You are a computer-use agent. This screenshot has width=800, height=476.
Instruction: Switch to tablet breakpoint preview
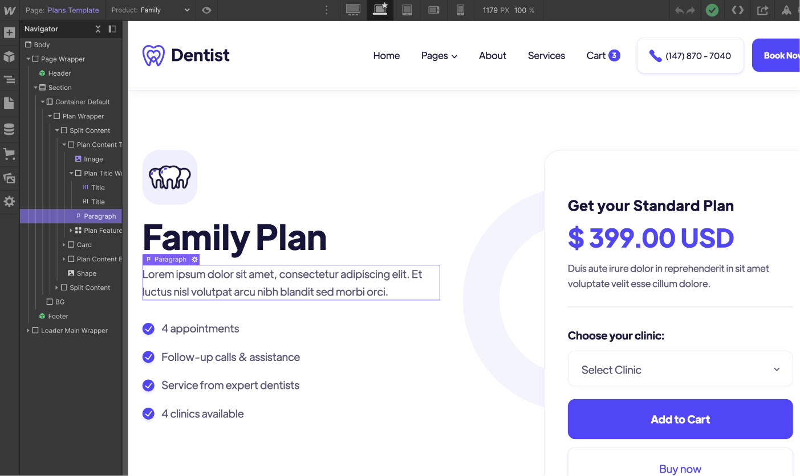407,10
